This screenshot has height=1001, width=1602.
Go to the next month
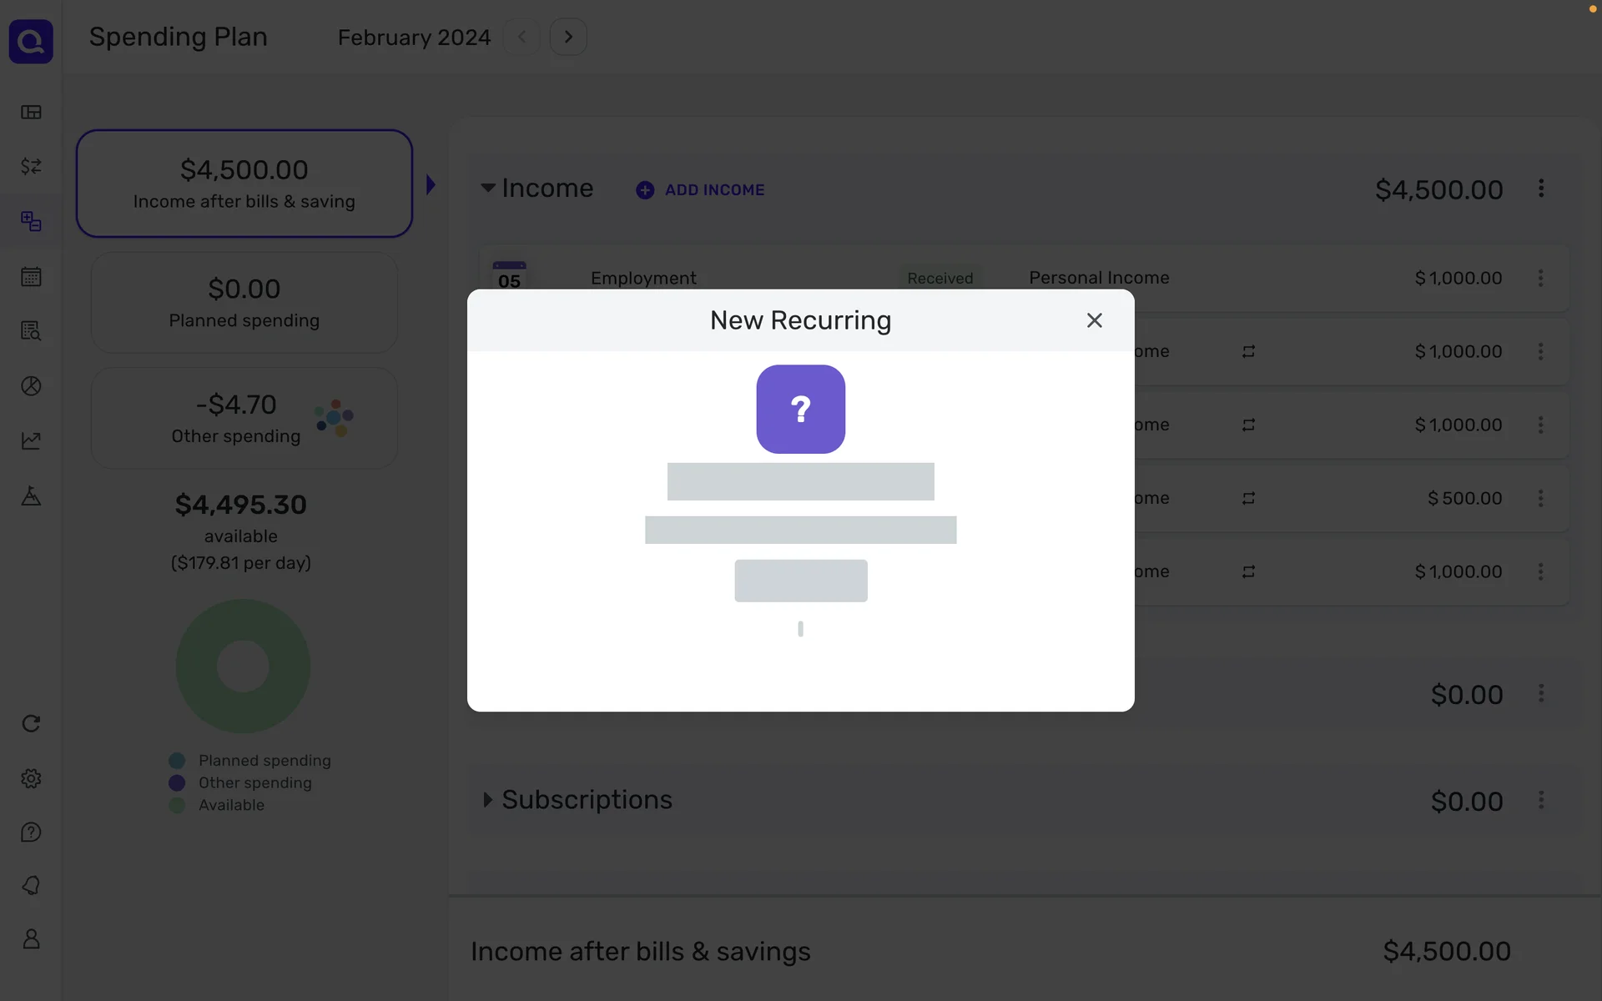568,37
